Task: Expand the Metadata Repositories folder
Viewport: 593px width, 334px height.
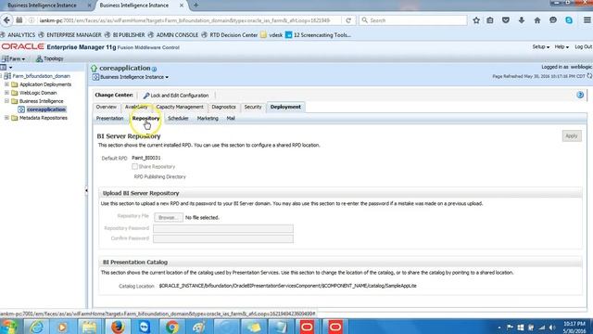Action: [x=6, y=118]
